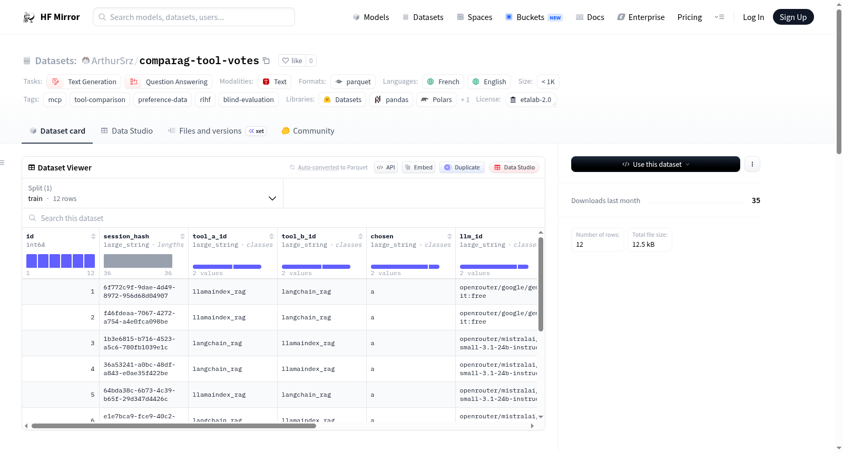Open Docs in the top navigation

590,17
